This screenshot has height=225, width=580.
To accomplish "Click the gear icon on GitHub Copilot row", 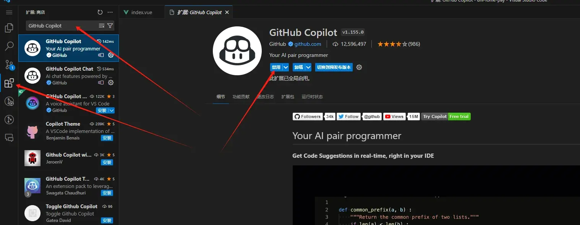I will pyautogui.click(x=111, y=55).
